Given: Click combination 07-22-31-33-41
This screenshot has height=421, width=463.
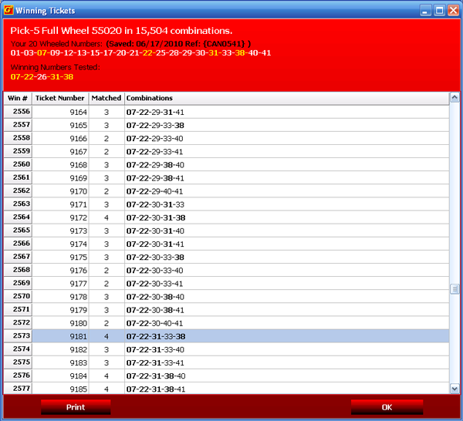Looking at the screenshot, I should [155, 363].
